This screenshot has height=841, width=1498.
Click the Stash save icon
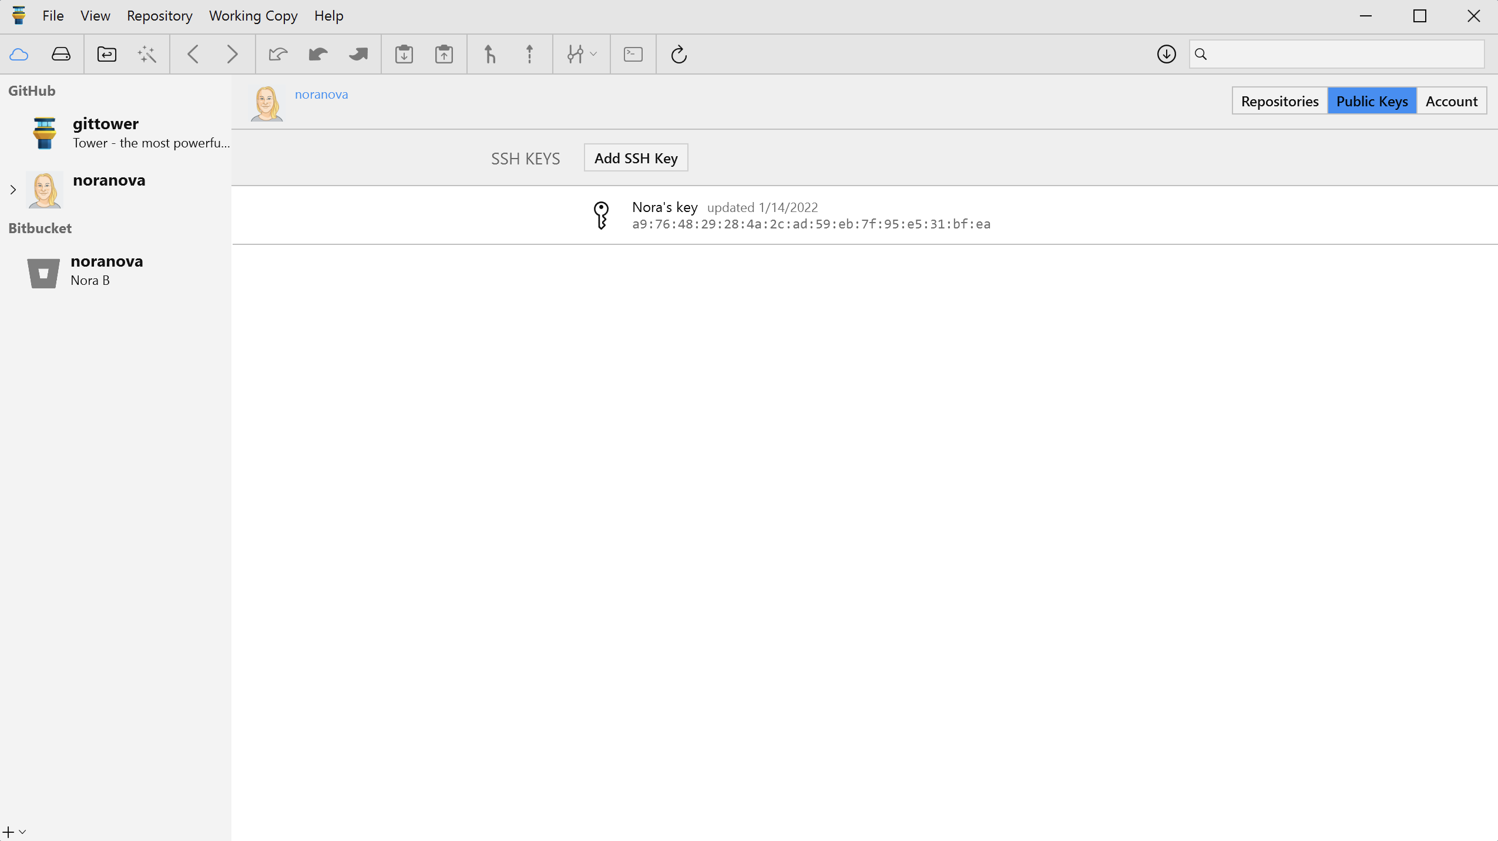click(x=404, y=55)
